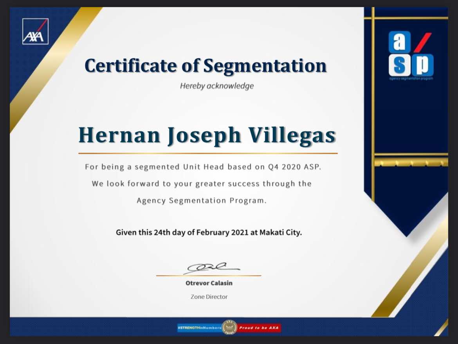Select the 'Proud to be AXA' banner text
This screenshot has height=344, width=458.
click(x=259, y=328)
